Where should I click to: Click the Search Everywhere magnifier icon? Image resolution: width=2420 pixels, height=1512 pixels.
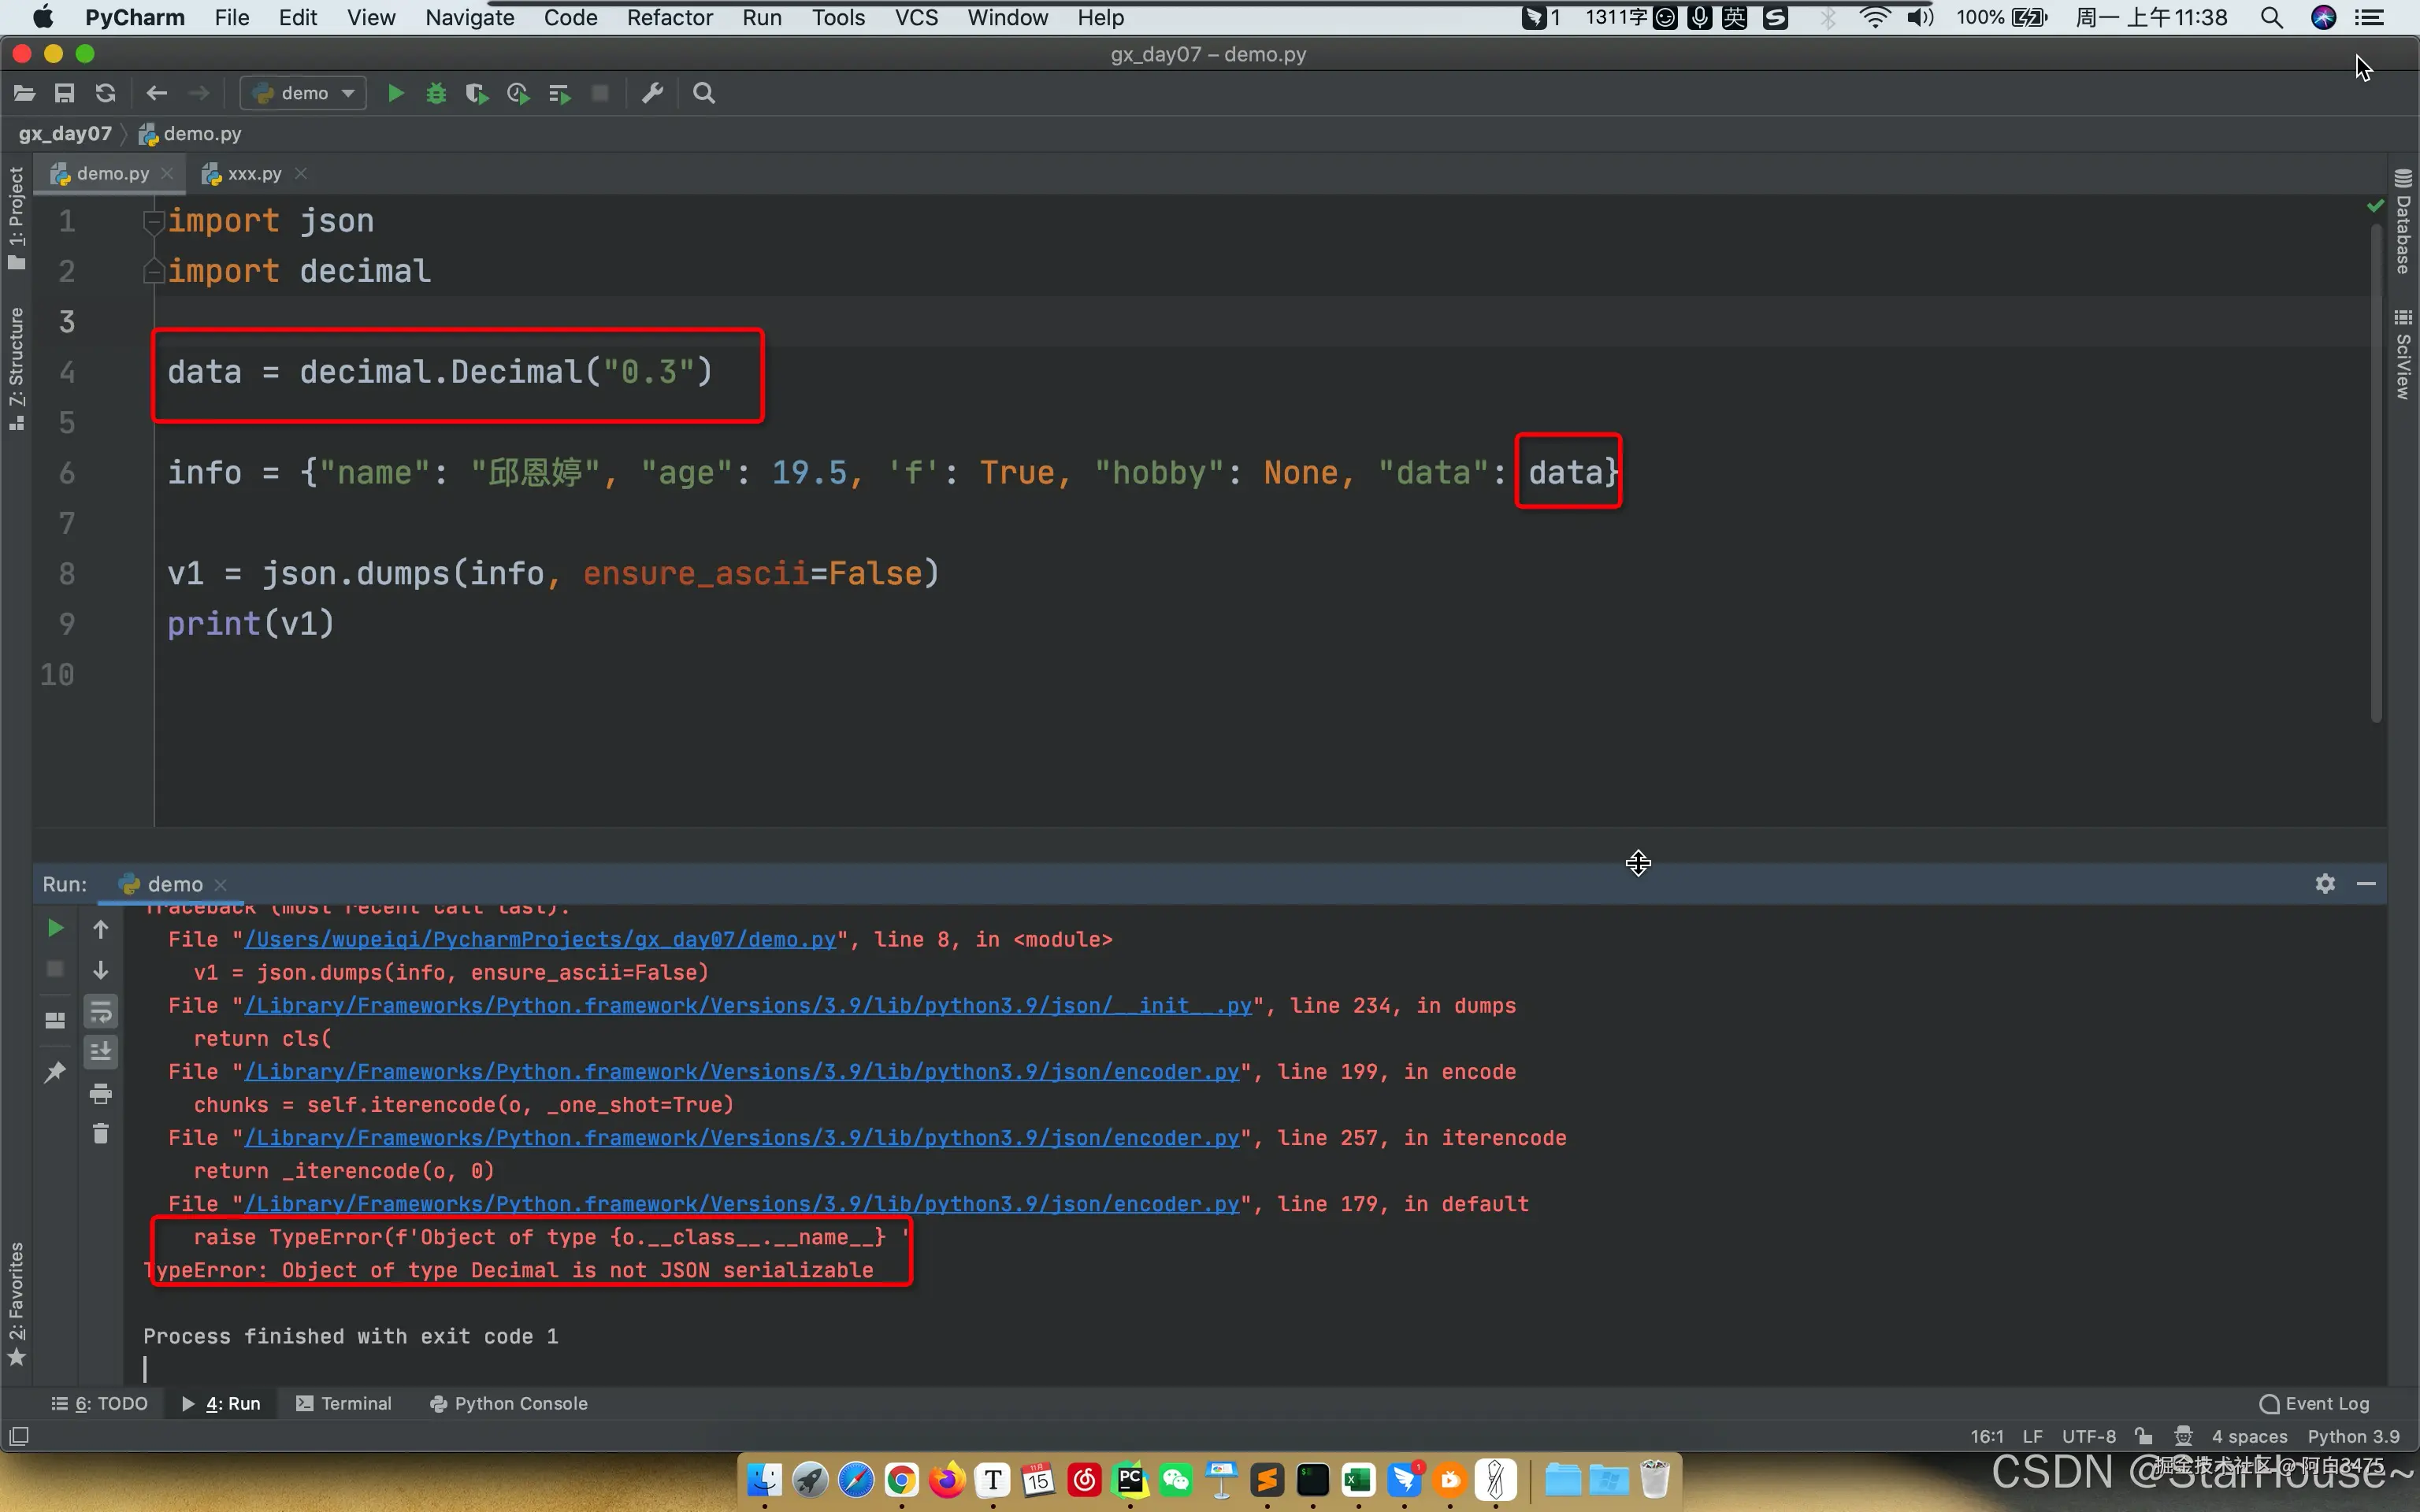pyautogui.click(x=704, y=93)
